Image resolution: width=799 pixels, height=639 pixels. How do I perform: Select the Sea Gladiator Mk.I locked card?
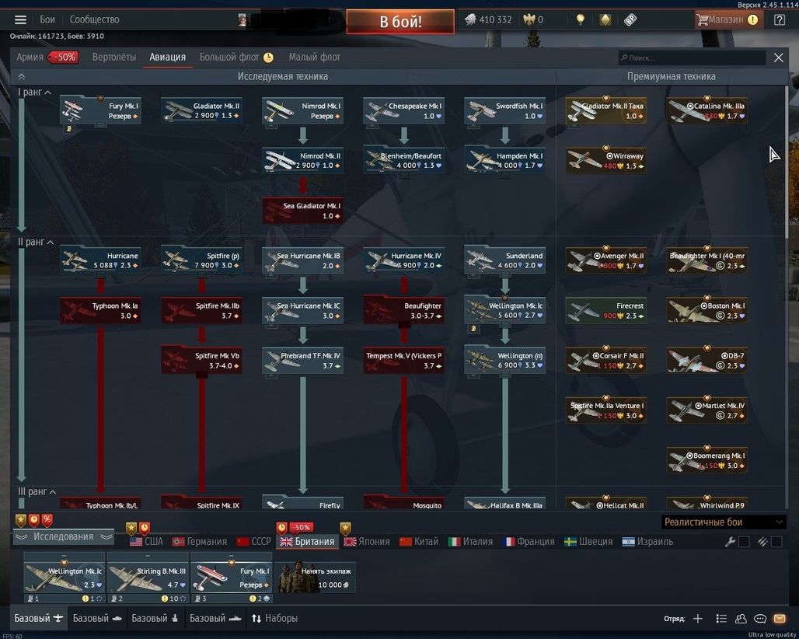click(x=302, y=211)
